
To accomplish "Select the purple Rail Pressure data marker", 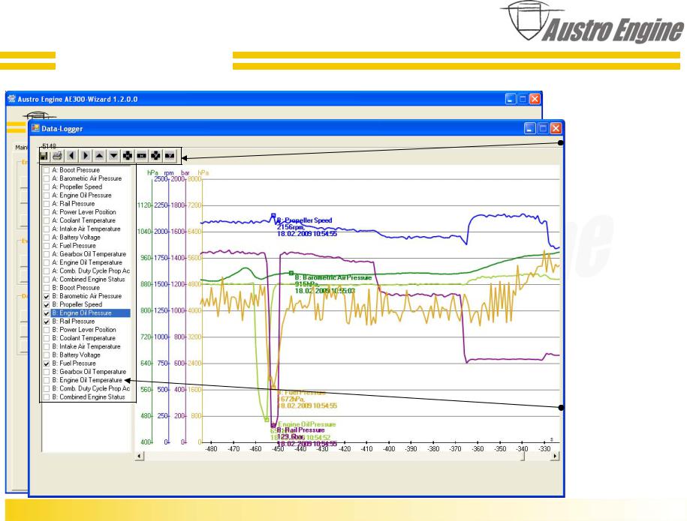I will pyautogui.click(x=273, y=425).
